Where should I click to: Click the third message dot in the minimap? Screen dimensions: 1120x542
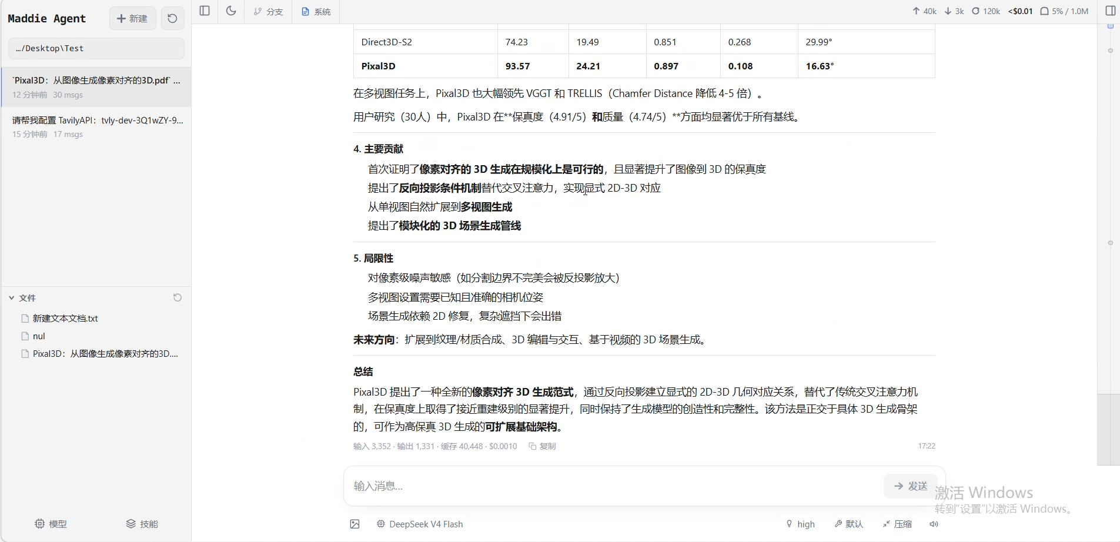(1111, 243)
